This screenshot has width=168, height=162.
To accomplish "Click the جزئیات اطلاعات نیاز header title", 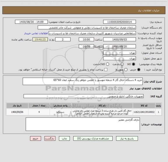I will click(149, 10).
